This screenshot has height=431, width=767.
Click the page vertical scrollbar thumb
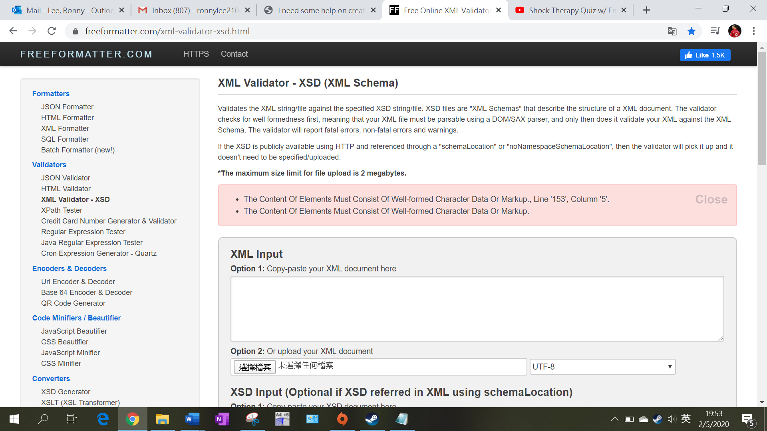[762, 108]
